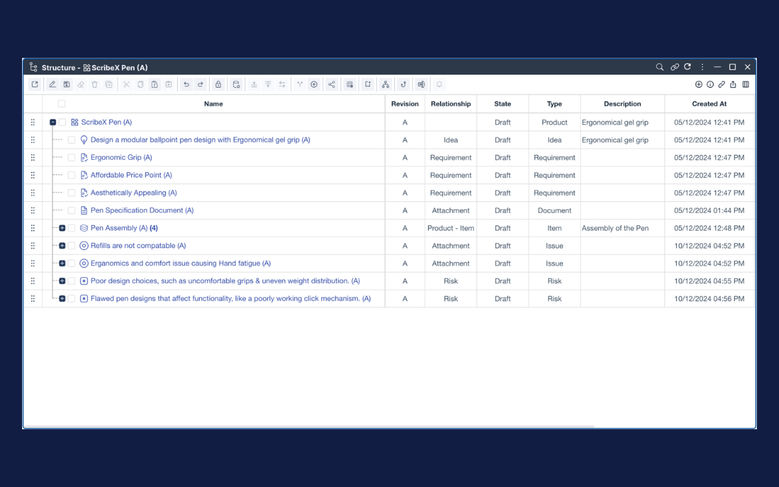This screenshot has height=487, width=779.
Task: Click the save icon in the toolbar
Action: (x=66, y=84)
